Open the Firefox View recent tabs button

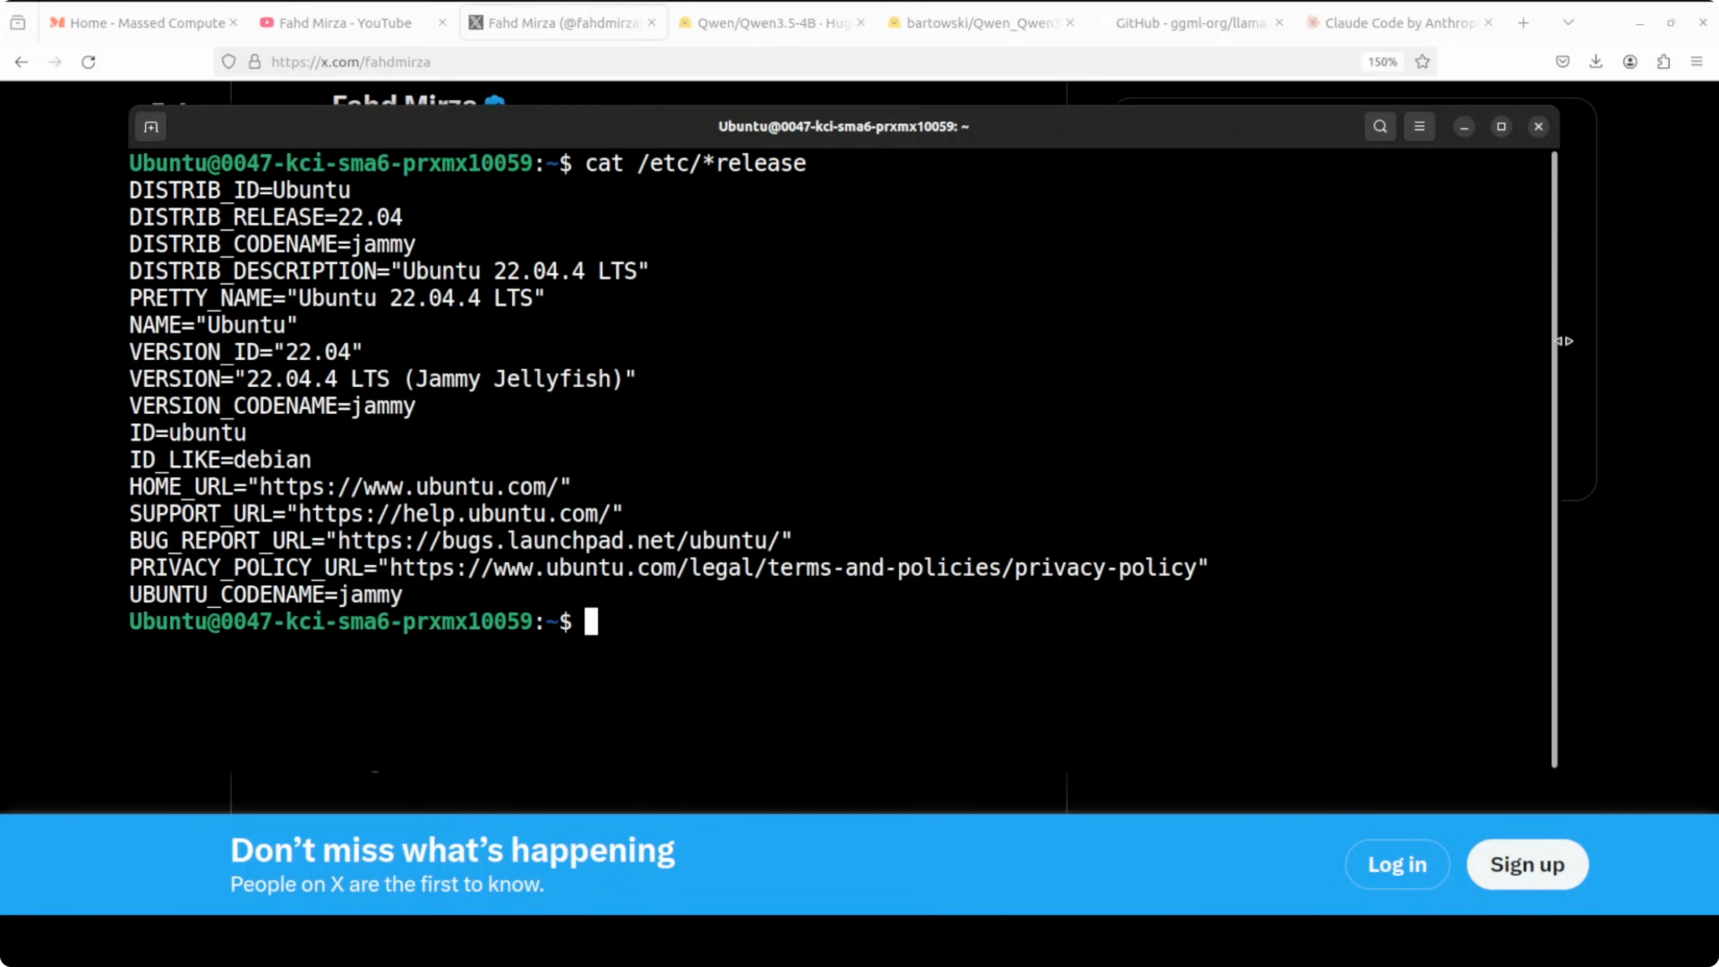point(18,23)
